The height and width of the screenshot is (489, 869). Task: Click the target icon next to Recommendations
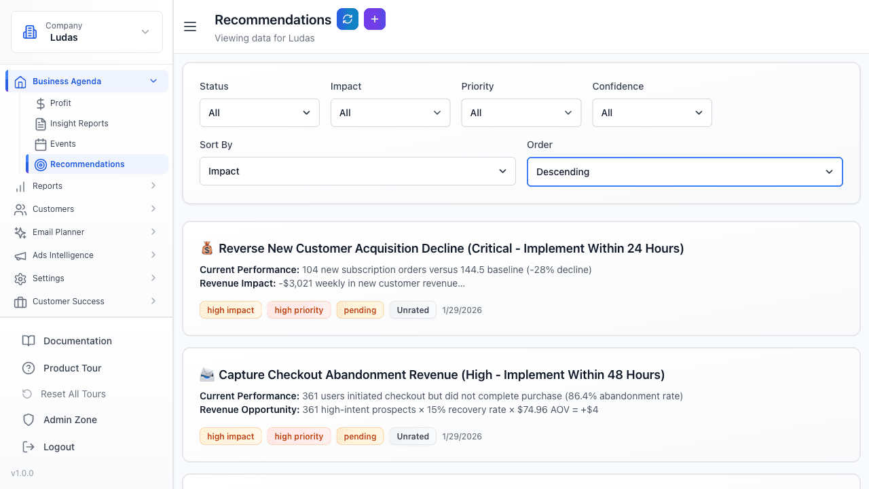[x=41, y=164]
